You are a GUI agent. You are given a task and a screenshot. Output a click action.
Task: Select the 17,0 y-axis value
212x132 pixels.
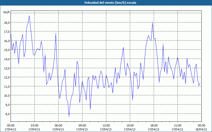7,32
